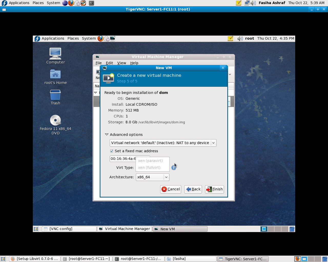Open the Architecture x86_64 dropdown
328x262 pixels.
(152, 177)
